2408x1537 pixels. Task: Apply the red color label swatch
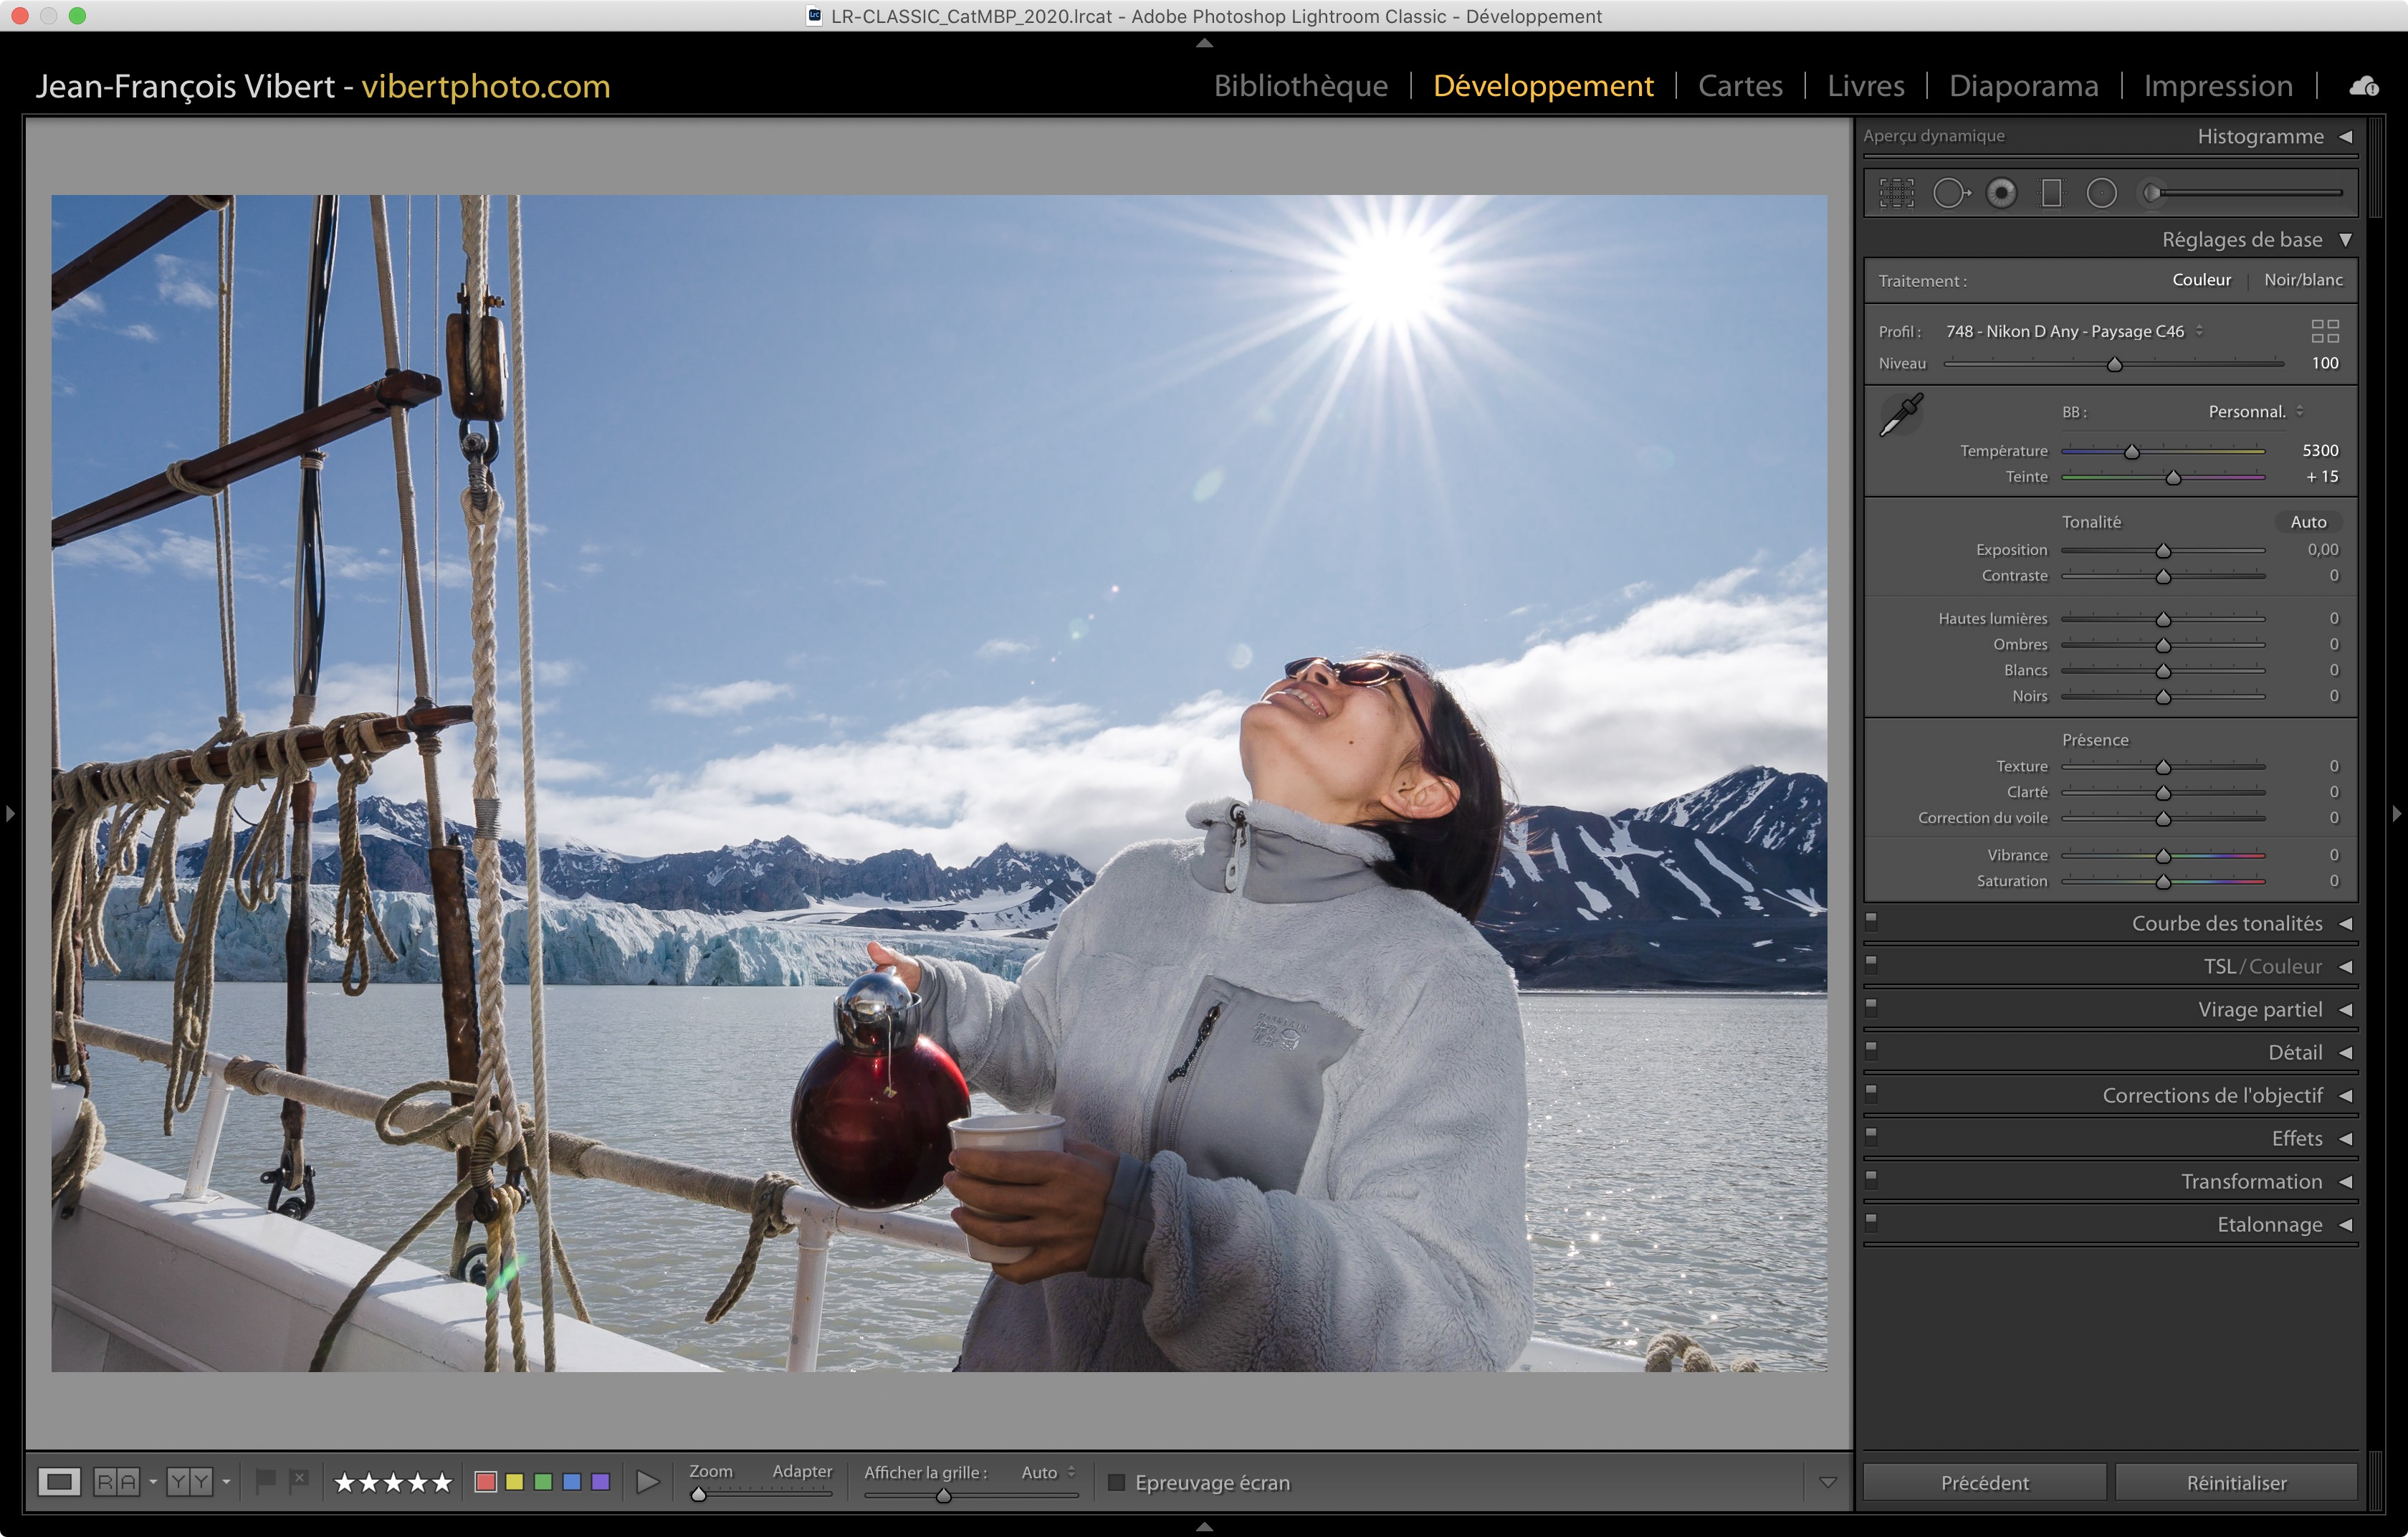coord(486,1482)
